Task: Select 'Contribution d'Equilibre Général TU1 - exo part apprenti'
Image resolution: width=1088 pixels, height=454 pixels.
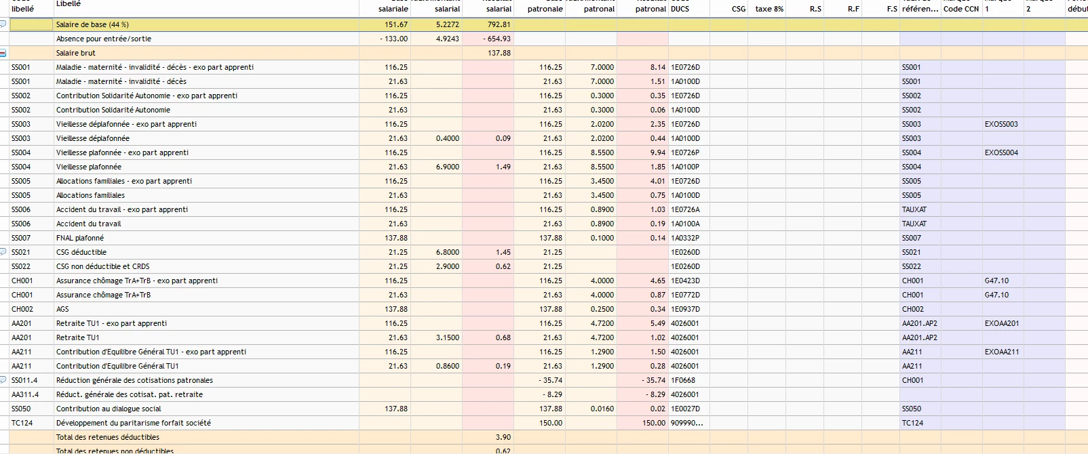Action: click(x=151, y=352)
